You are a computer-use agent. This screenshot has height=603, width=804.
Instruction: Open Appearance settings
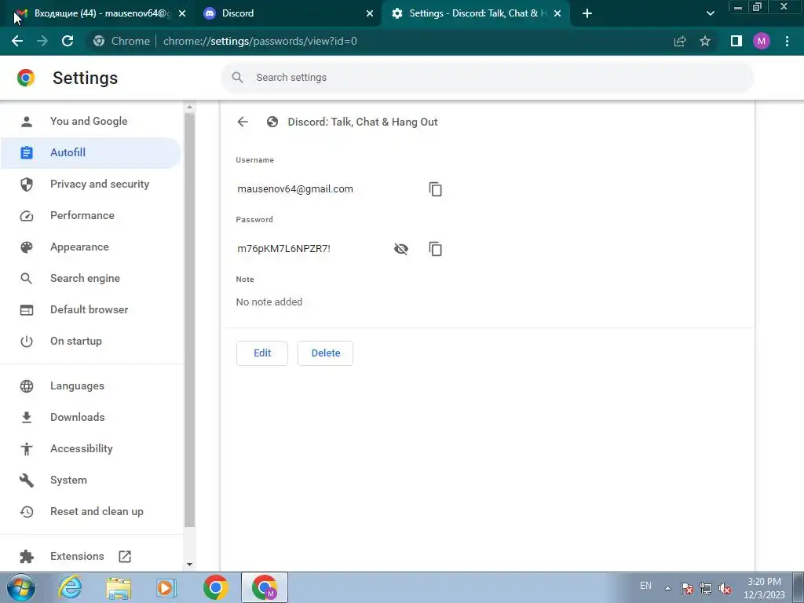pyautogui.click(x=90, y=247)
